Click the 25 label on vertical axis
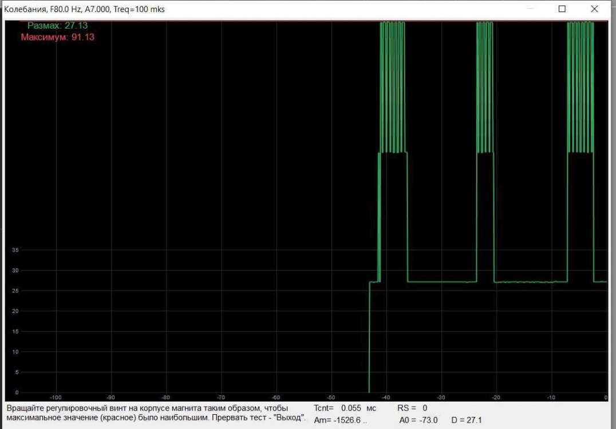This screenshot has width=616, height=429. point(15,291)
